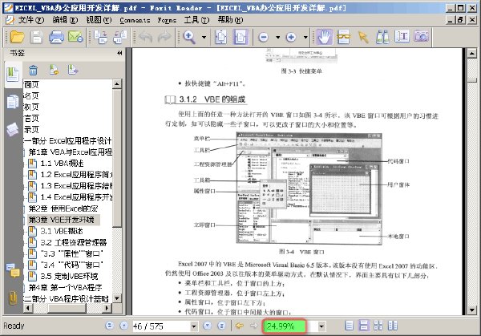
Task: Open the bookmark 1.1 VBA概述
Action: click(x=62, y=164)
